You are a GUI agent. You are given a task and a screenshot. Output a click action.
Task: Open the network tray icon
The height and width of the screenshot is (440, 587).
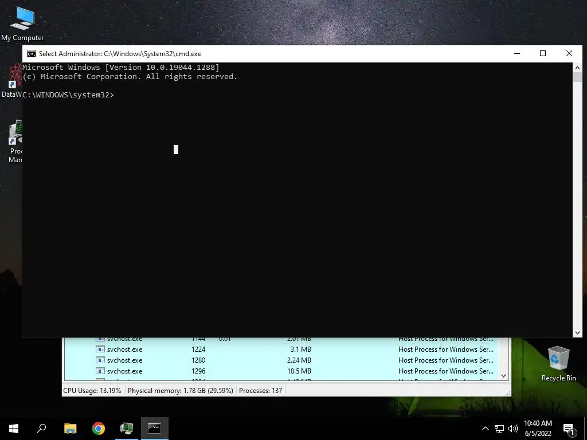coord(499,429)
